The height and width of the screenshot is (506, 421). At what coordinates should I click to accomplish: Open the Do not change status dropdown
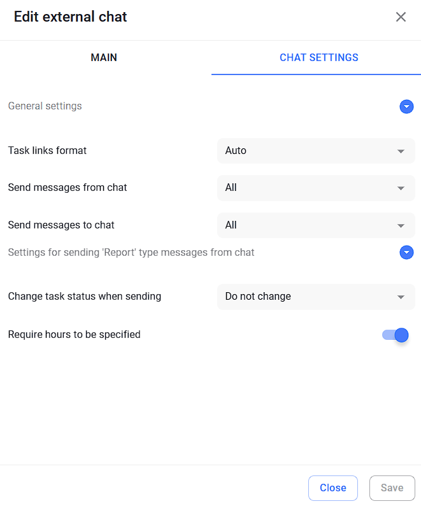(316, 297)
